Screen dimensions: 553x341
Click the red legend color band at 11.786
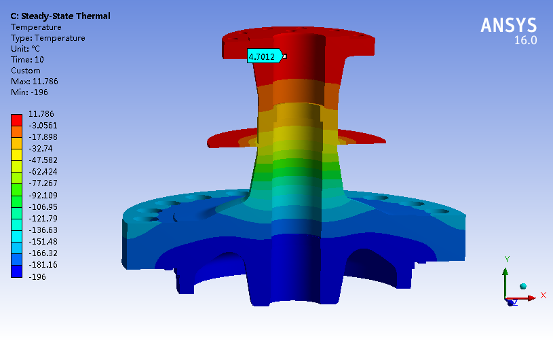(x=16, y=120)
